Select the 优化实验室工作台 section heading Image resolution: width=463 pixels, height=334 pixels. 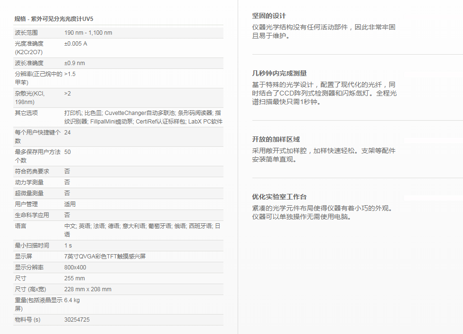279,197
